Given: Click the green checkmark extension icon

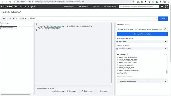Looking at the screenshot, I should [x=157, y=2].
